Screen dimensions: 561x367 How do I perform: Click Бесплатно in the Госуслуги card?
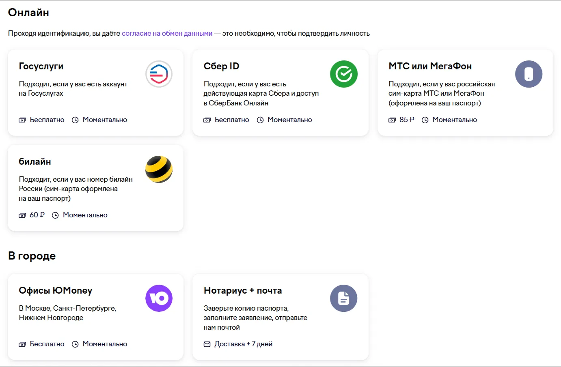pos(47,120)
